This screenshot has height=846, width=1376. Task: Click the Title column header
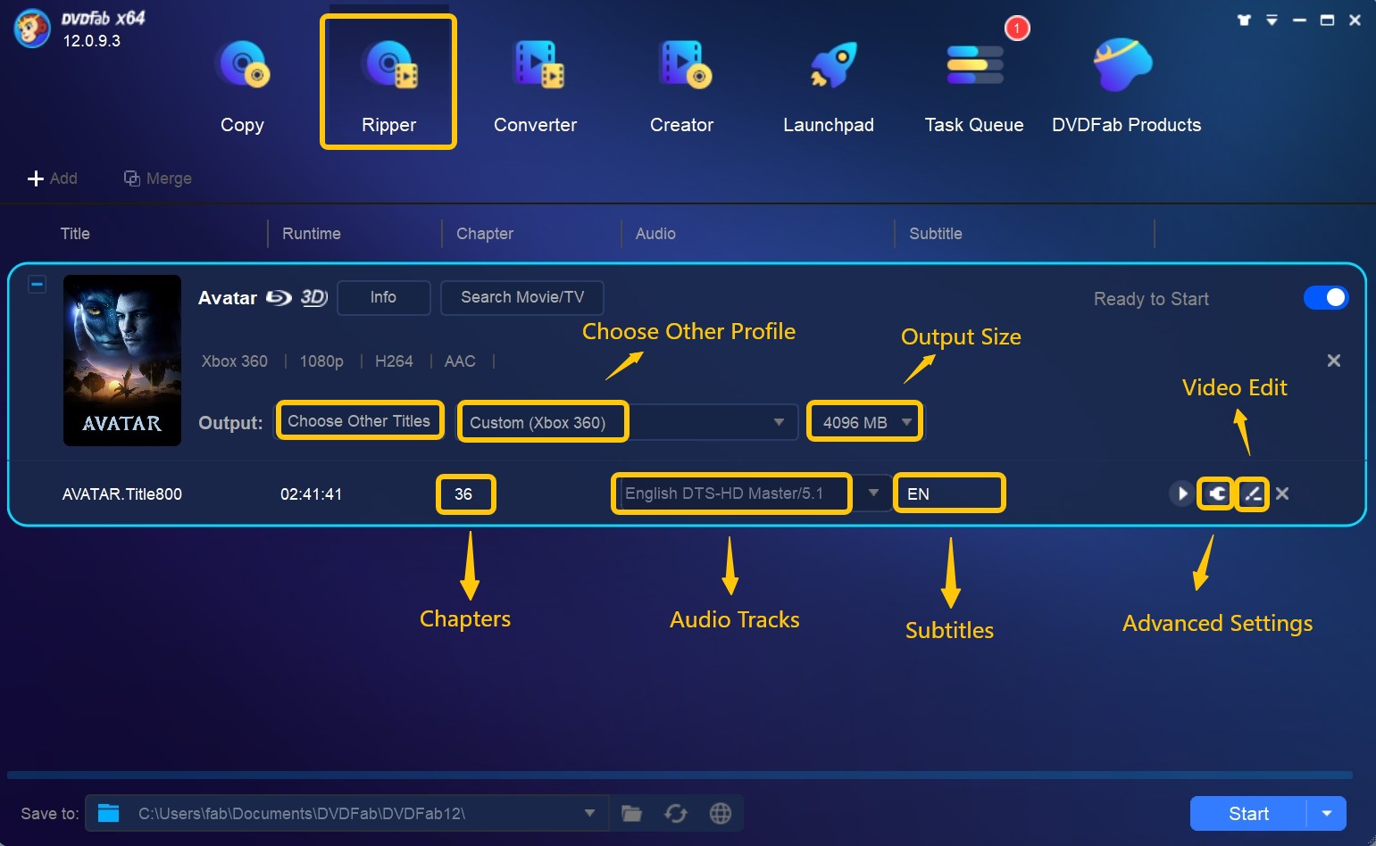[75, 234]
